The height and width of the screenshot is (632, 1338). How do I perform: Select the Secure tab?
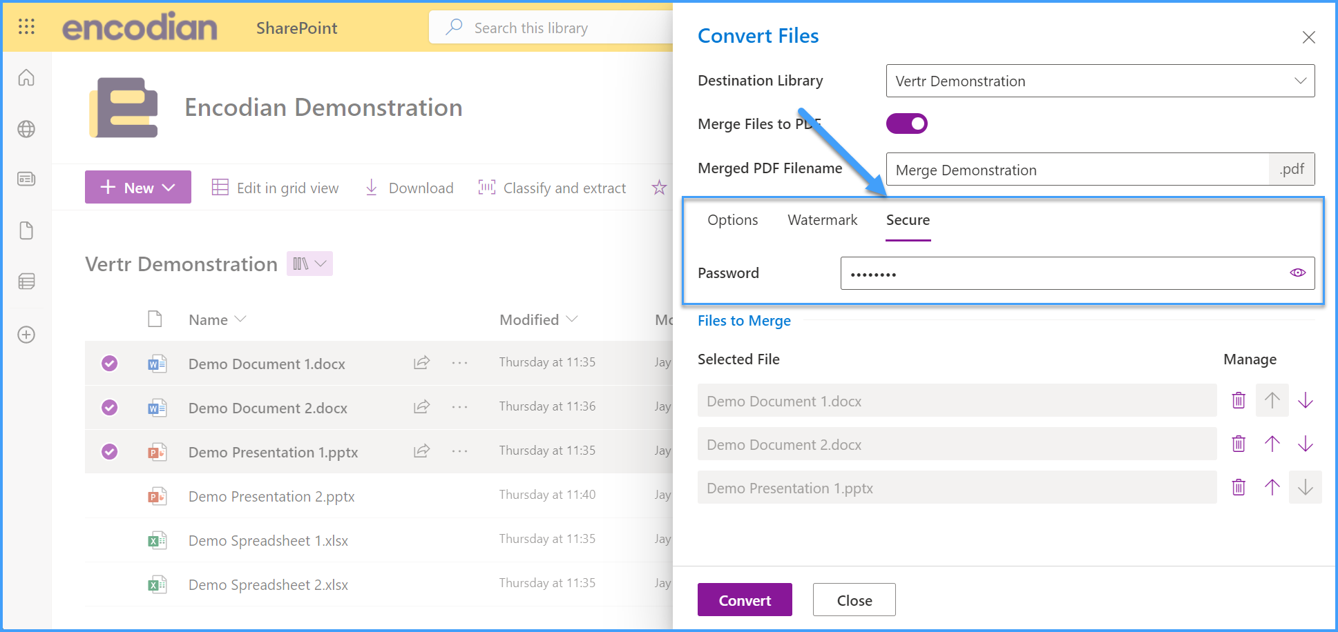(908, 219)
